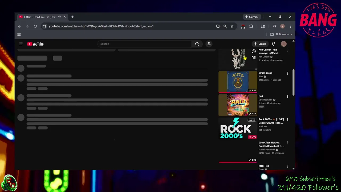Start voice search with microphone icon

pyautogui.click(x=209, y=44)
